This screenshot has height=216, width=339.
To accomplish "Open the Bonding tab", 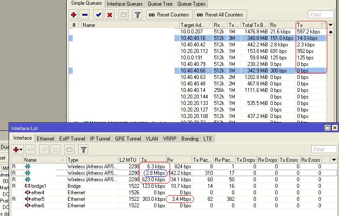I will click(190, 139).
